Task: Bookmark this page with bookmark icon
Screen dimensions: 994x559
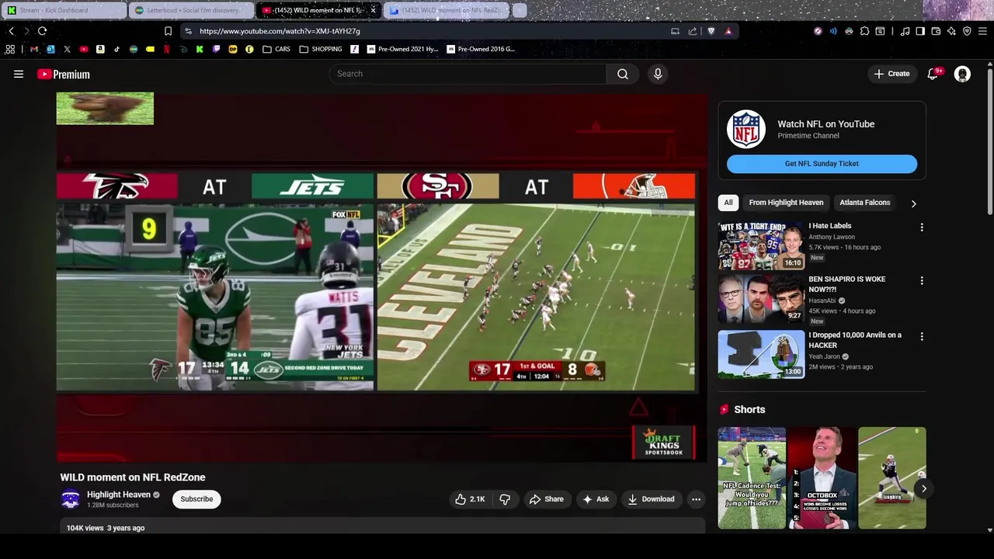Action: (x=168, y=31)
